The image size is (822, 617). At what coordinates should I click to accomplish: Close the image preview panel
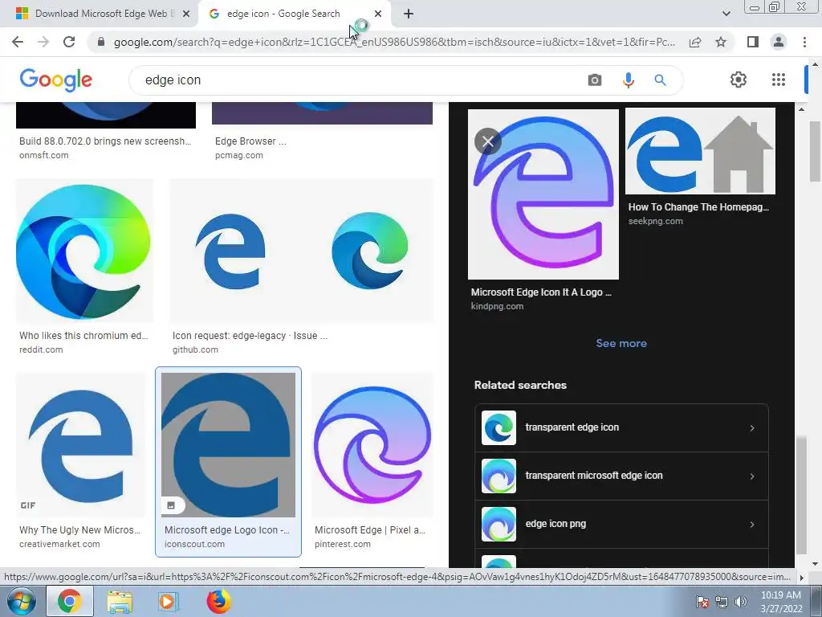pyautogui.click(x=487, y=141)
